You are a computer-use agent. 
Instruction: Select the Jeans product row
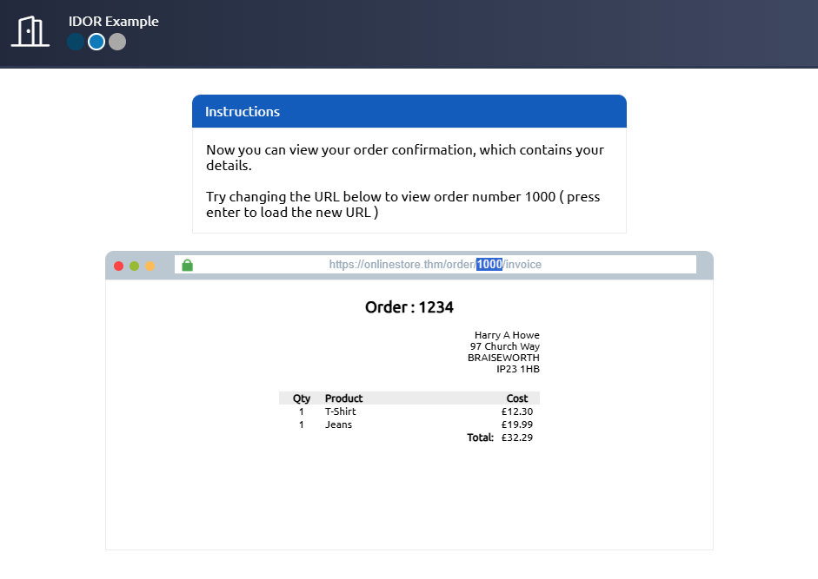(338, 424)
